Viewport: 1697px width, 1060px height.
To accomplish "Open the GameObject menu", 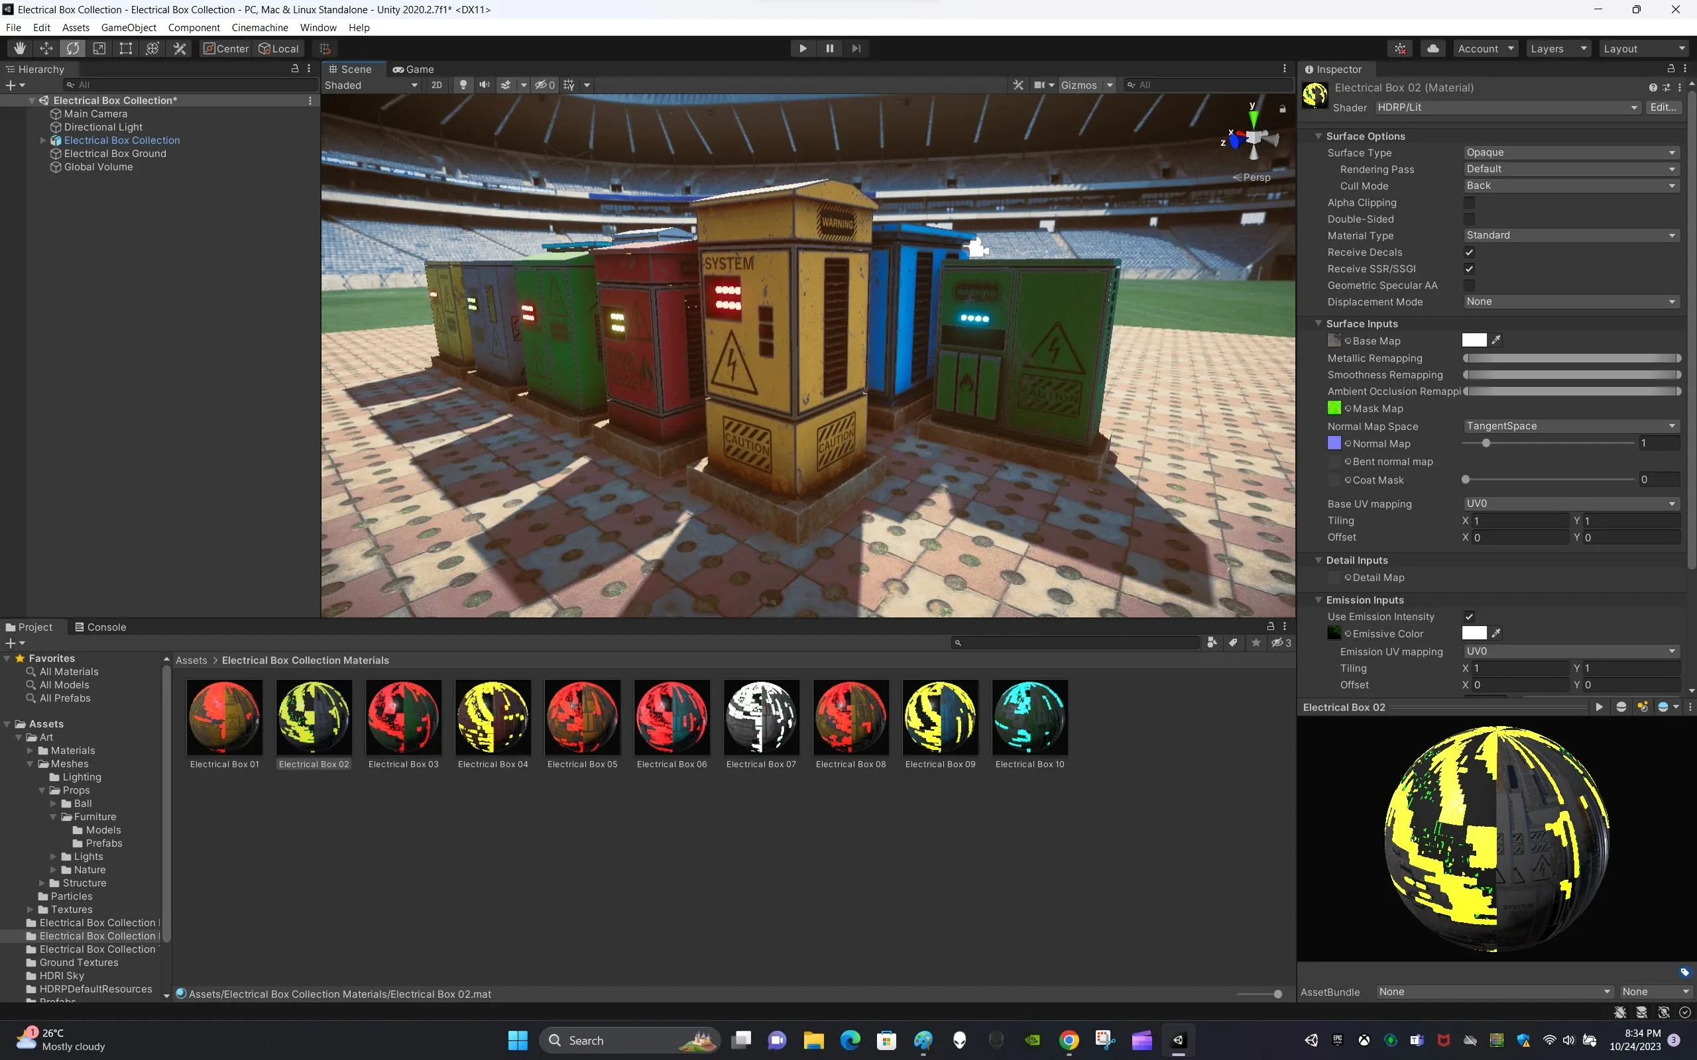I will pyautogui.click(x=129, y=27).
